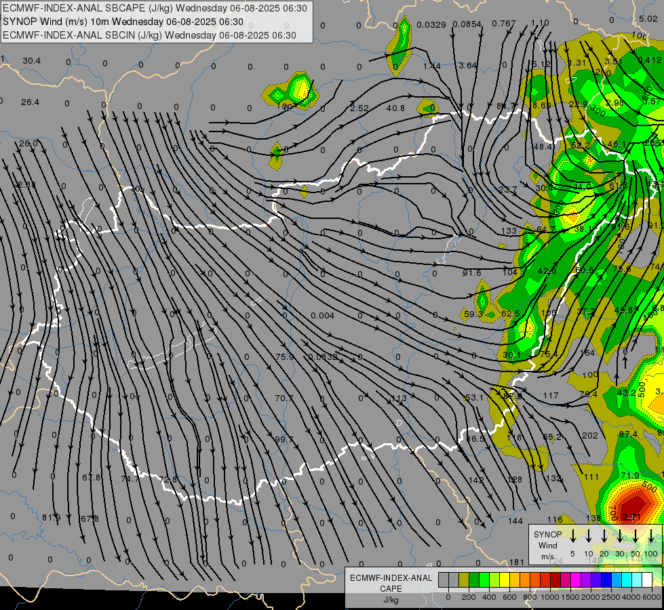
Task: Click the 0.0329 value at top
Action: (x=431, y=24)
